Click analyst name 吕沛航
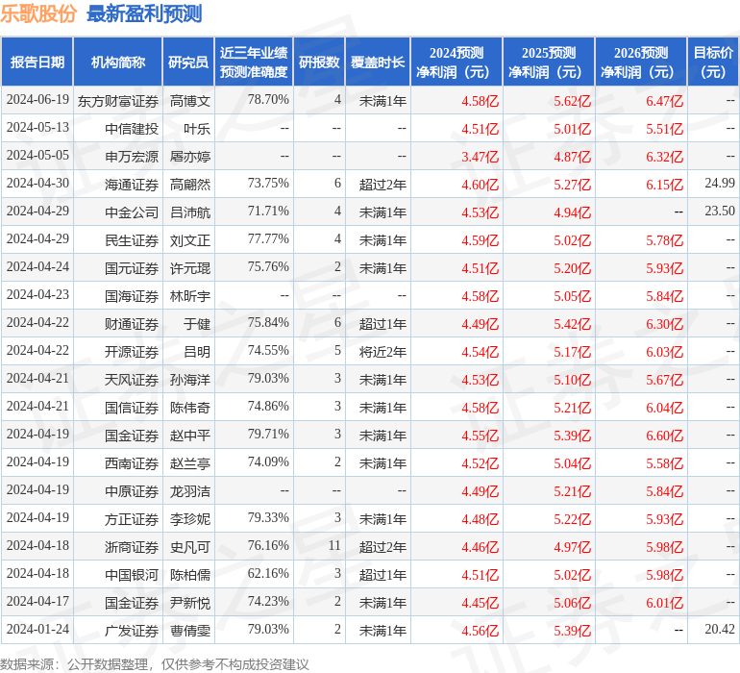Screen dimensions: 740x673 (189, 212)
